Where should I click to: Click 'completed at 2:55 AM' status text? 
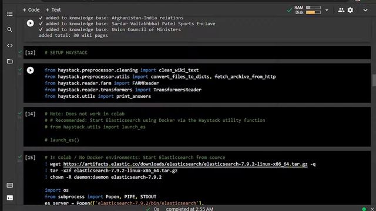[x=190, y=209]
